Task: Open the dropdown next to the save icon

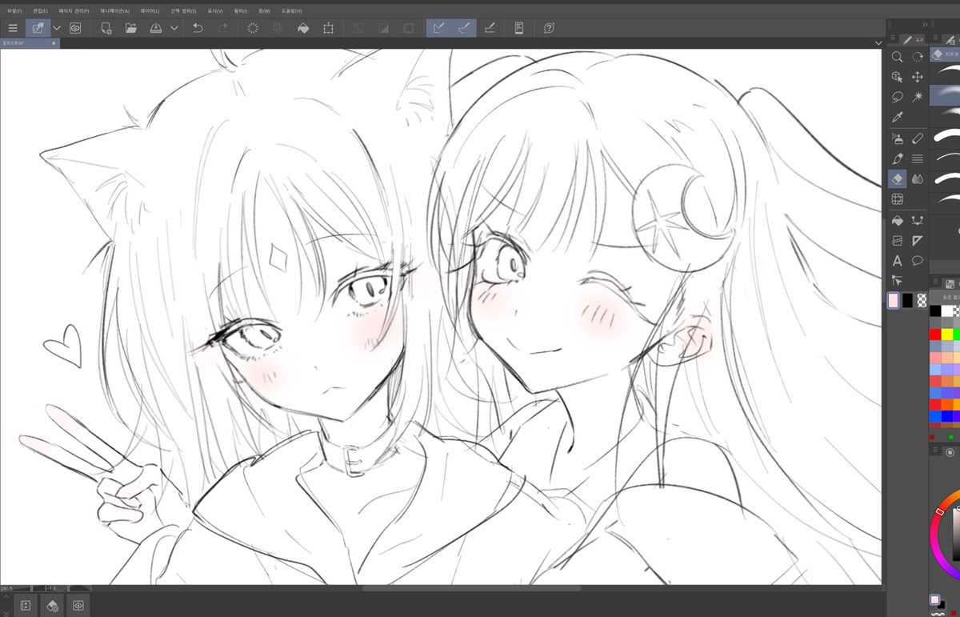Action: coord(174,28)
